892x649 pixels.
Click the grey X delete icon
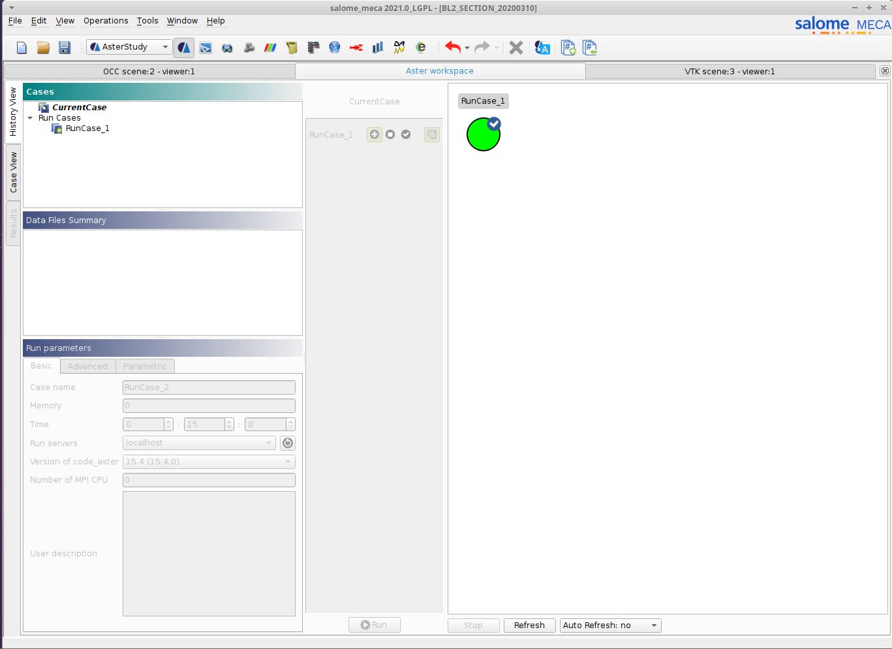click(516, 48)
